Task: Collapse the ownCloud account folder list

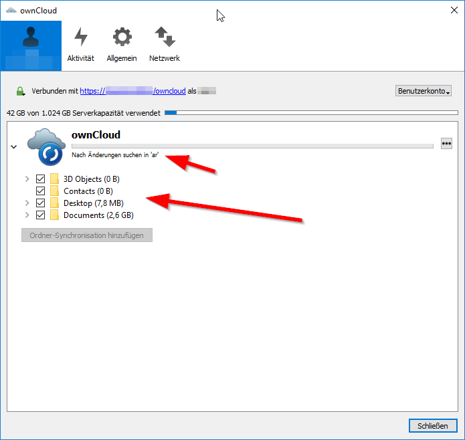Action: [14, 146]
